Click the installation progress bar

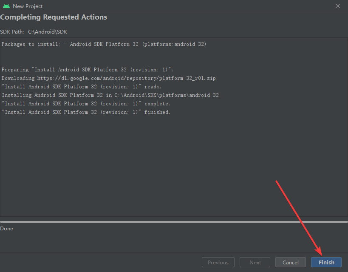coord(174,221)
